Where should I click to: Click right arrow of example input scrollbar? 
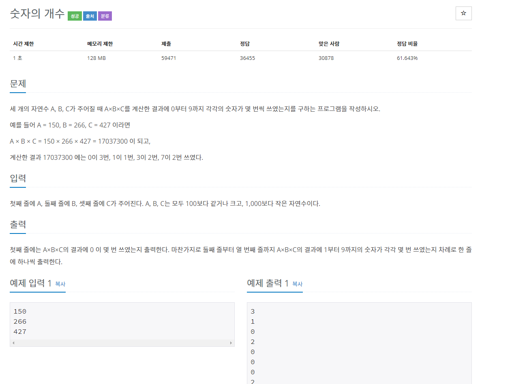[231, 343]
